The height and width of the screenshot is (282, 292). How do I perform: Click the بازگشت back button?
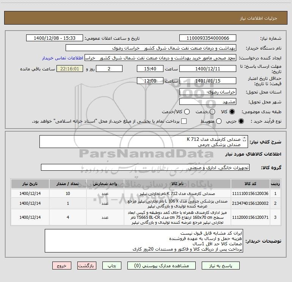tap(87, 266)
